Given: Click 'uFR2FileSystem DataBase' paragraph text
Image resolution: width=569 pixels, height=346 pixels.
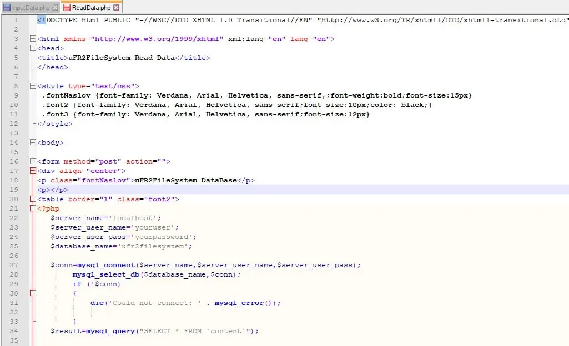Looking at the screenshot, I should 186,180.
